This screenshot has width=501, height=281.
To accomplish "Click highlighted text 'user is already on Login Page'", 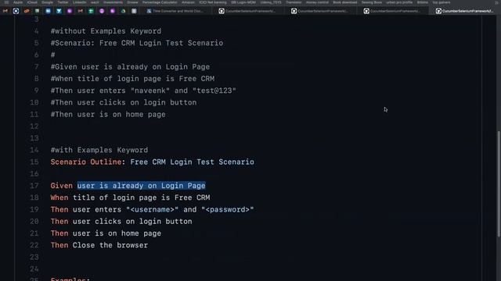I will click(141, 186).
